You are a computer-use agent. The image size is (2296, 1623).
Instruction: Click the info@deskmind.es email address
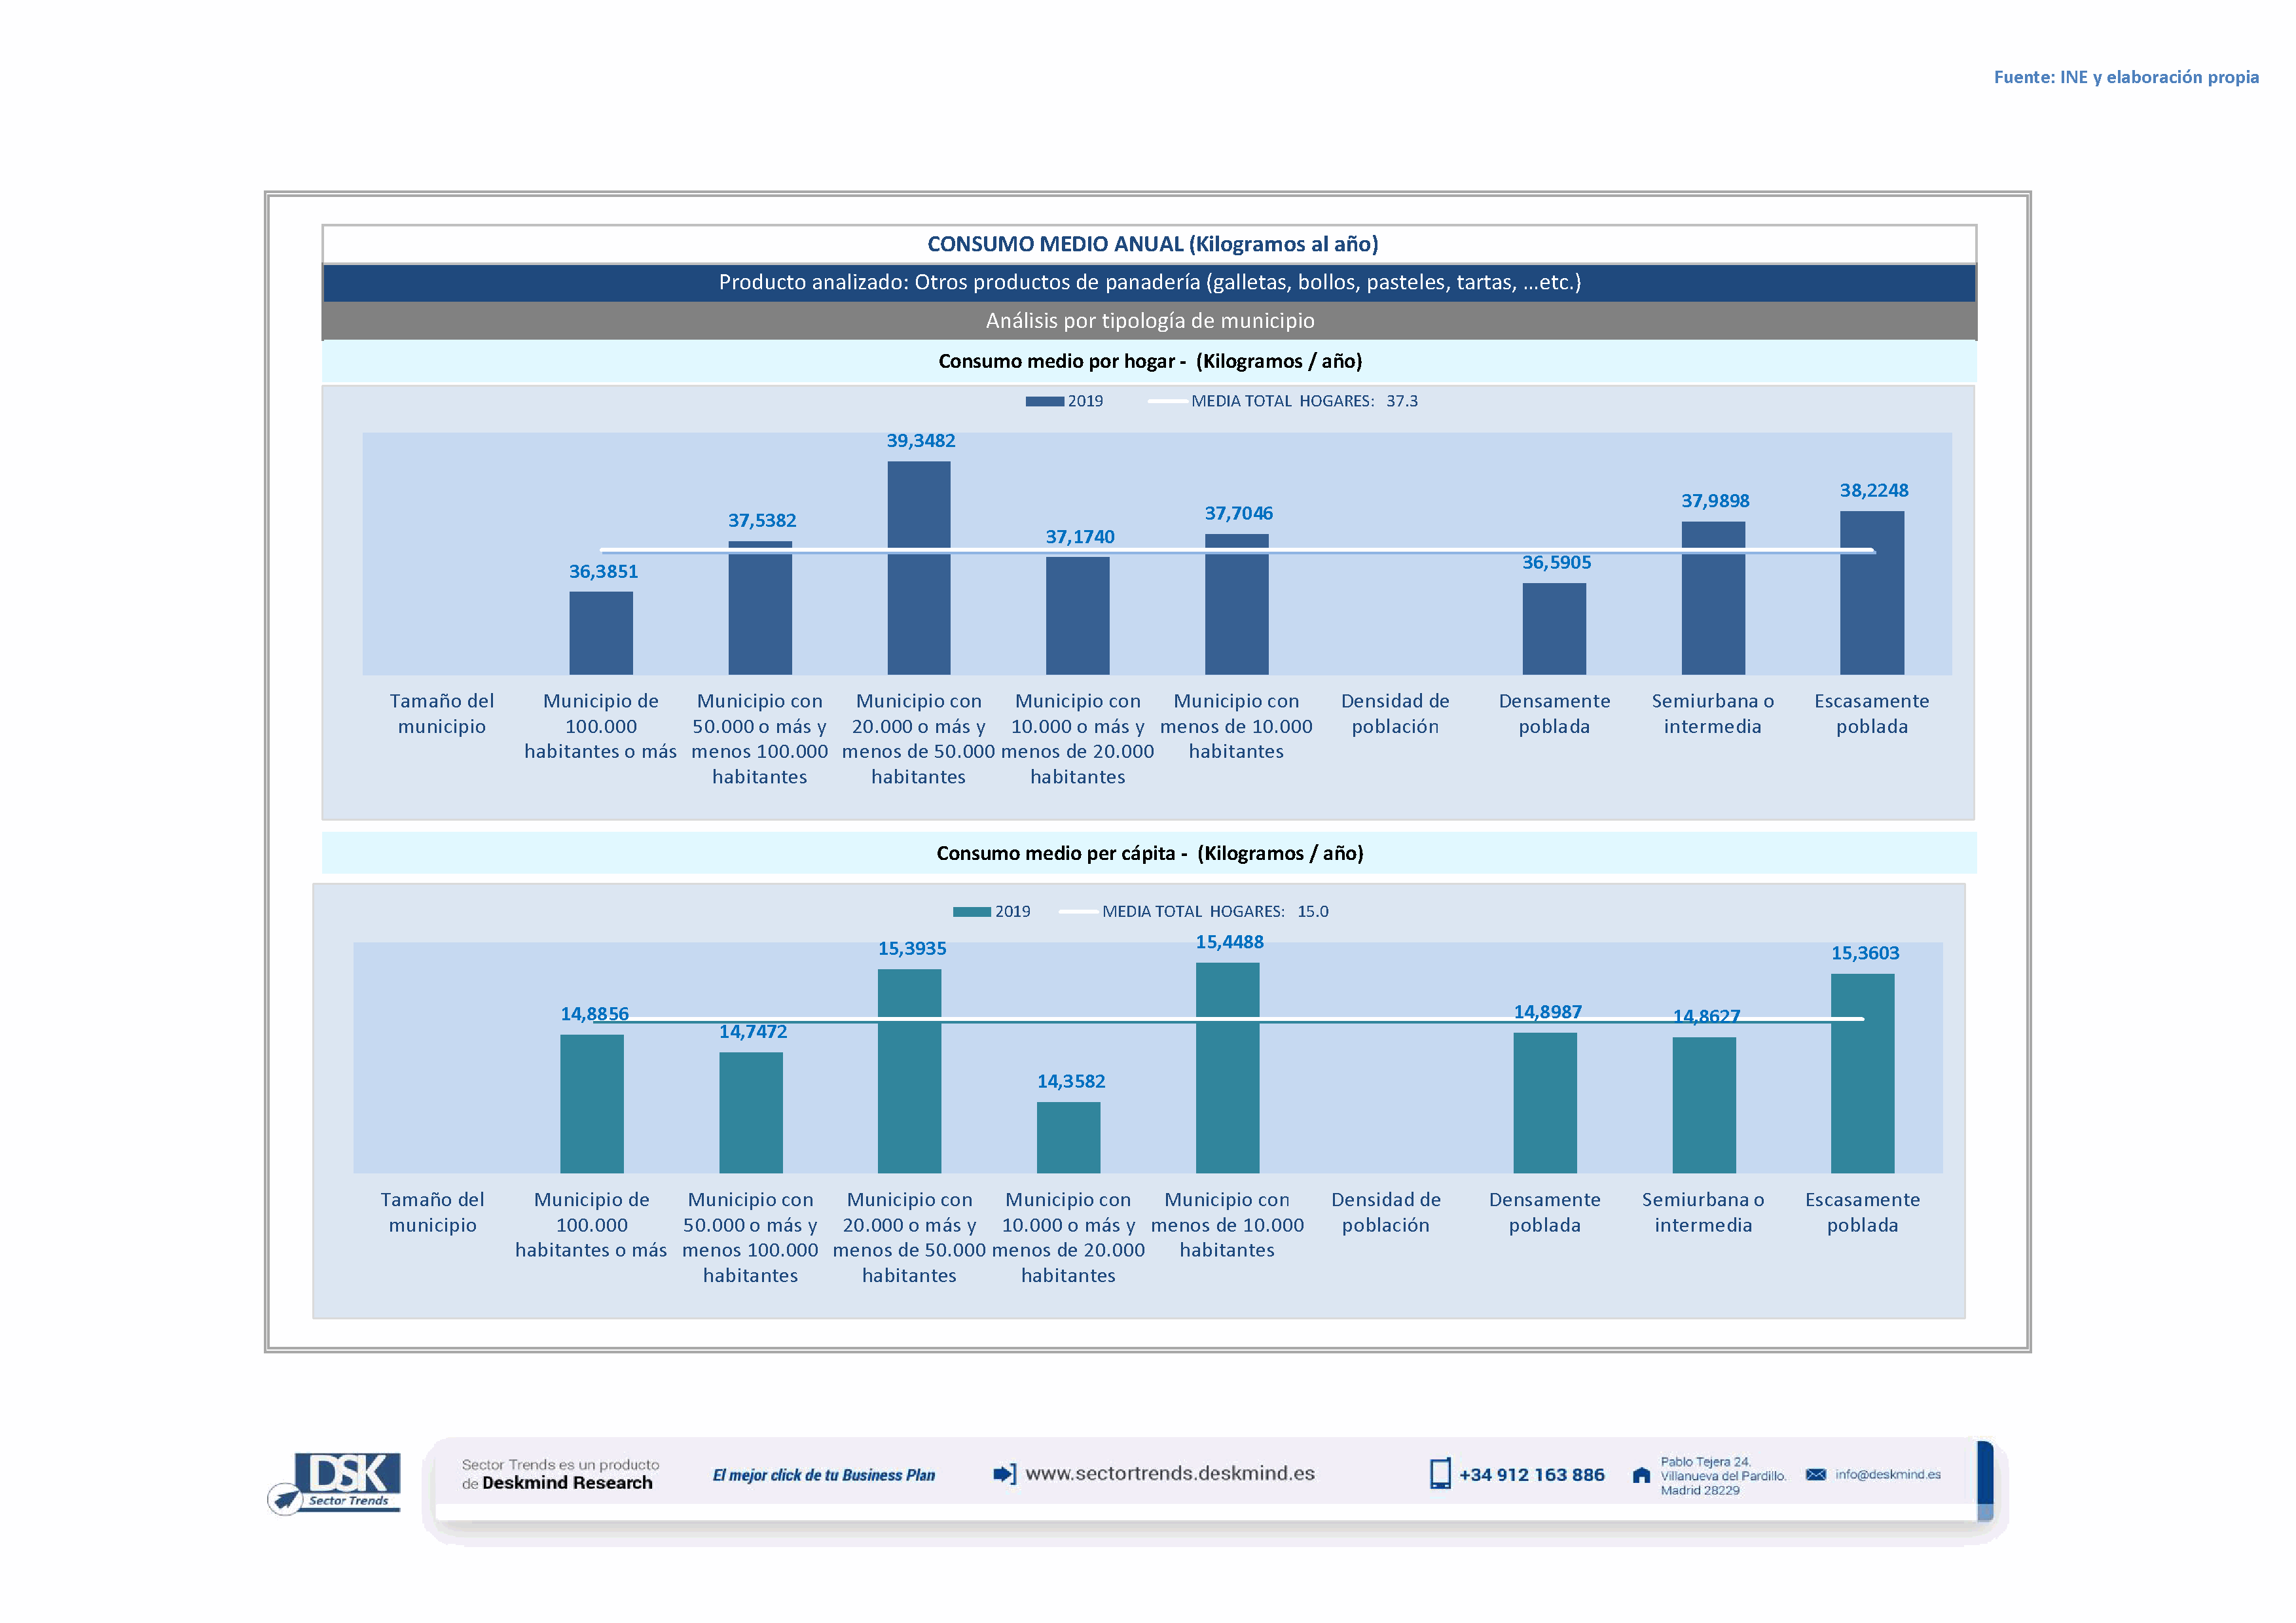[1888, 1474]
